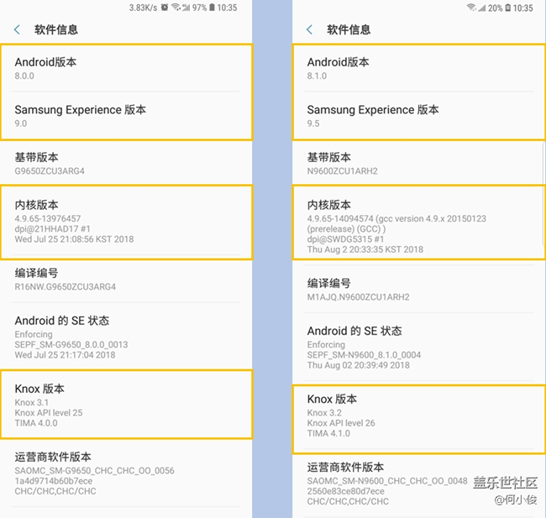
Task: Open Knox 版本 Knox 3.2 entry
Action: point(418,419)
